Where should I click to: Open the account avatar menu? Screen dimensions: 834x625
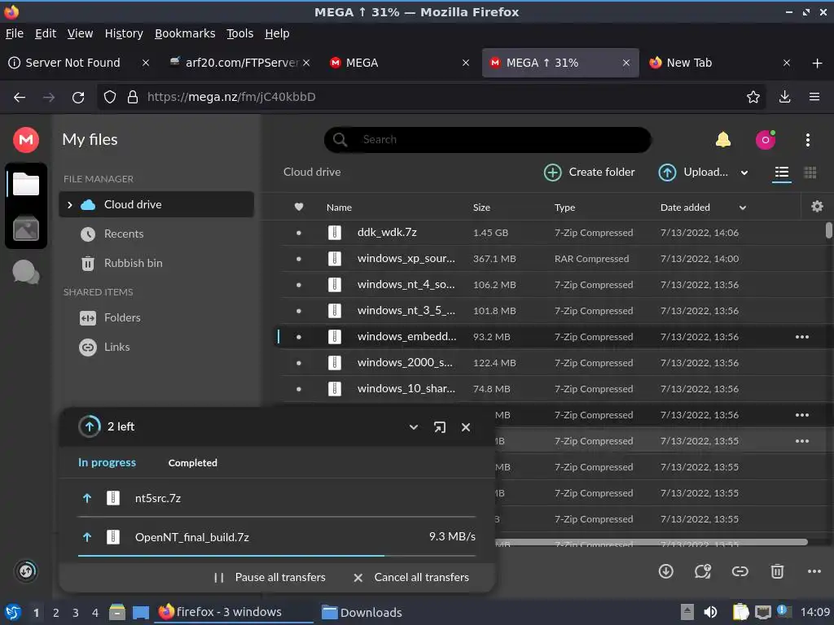(766, 140)
